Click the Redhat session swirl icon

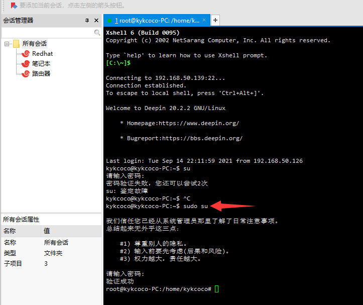tap(26, 54)
